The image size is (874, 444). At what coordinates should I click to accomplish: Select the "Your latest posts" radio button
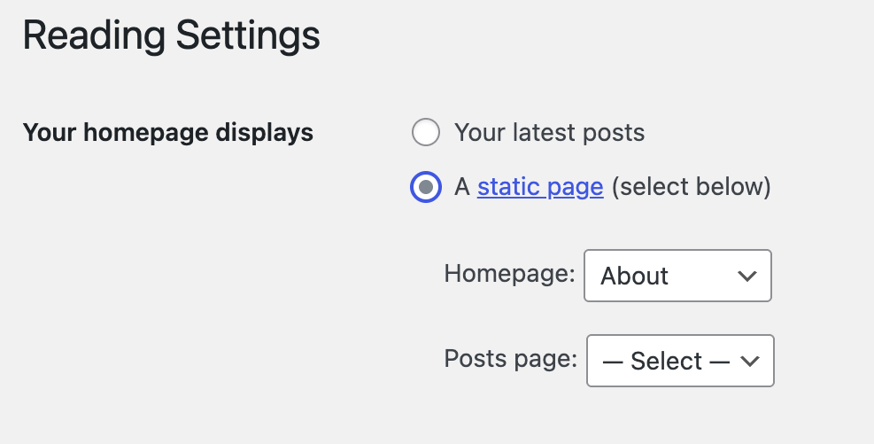click(x=426, y=134)
